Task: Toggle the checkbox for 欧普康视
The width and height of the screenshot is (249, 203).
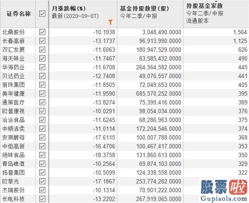Action: coord(42,111)
